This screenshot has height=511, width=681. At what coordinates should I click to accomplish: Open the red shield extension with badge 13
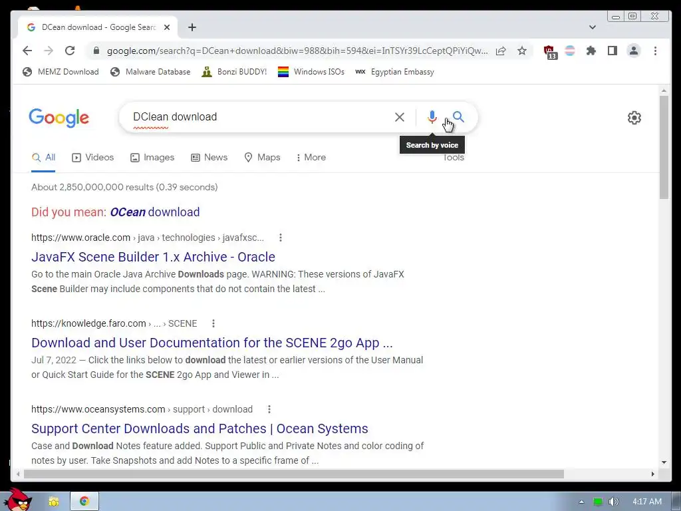[x=550, y=52]
